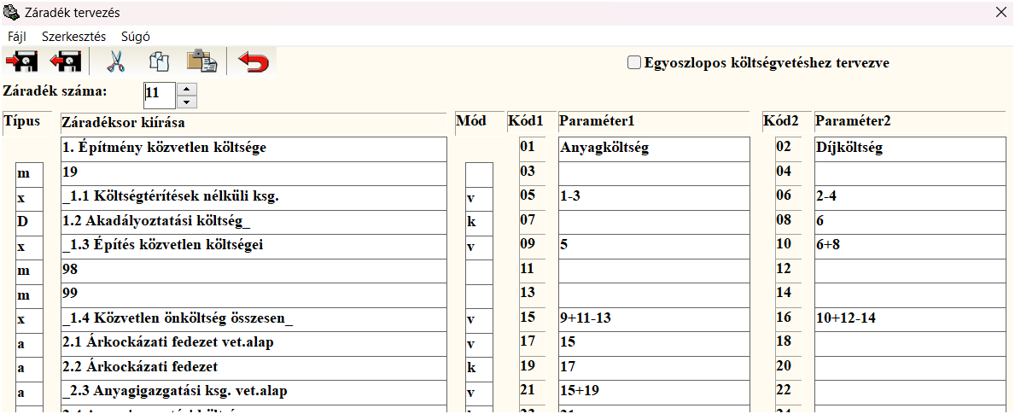
Task: Enable Egyoszlopos költségvetéshez tervezve checkbox
Action: click(633, 62)
